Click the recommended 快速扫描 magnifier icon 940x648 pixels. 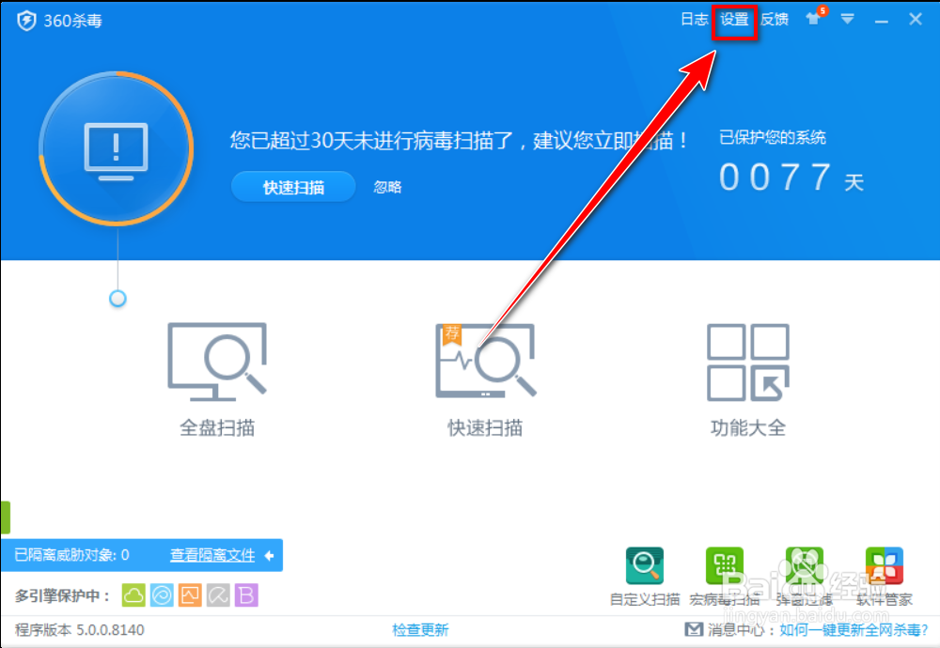(x=486, y=361)
